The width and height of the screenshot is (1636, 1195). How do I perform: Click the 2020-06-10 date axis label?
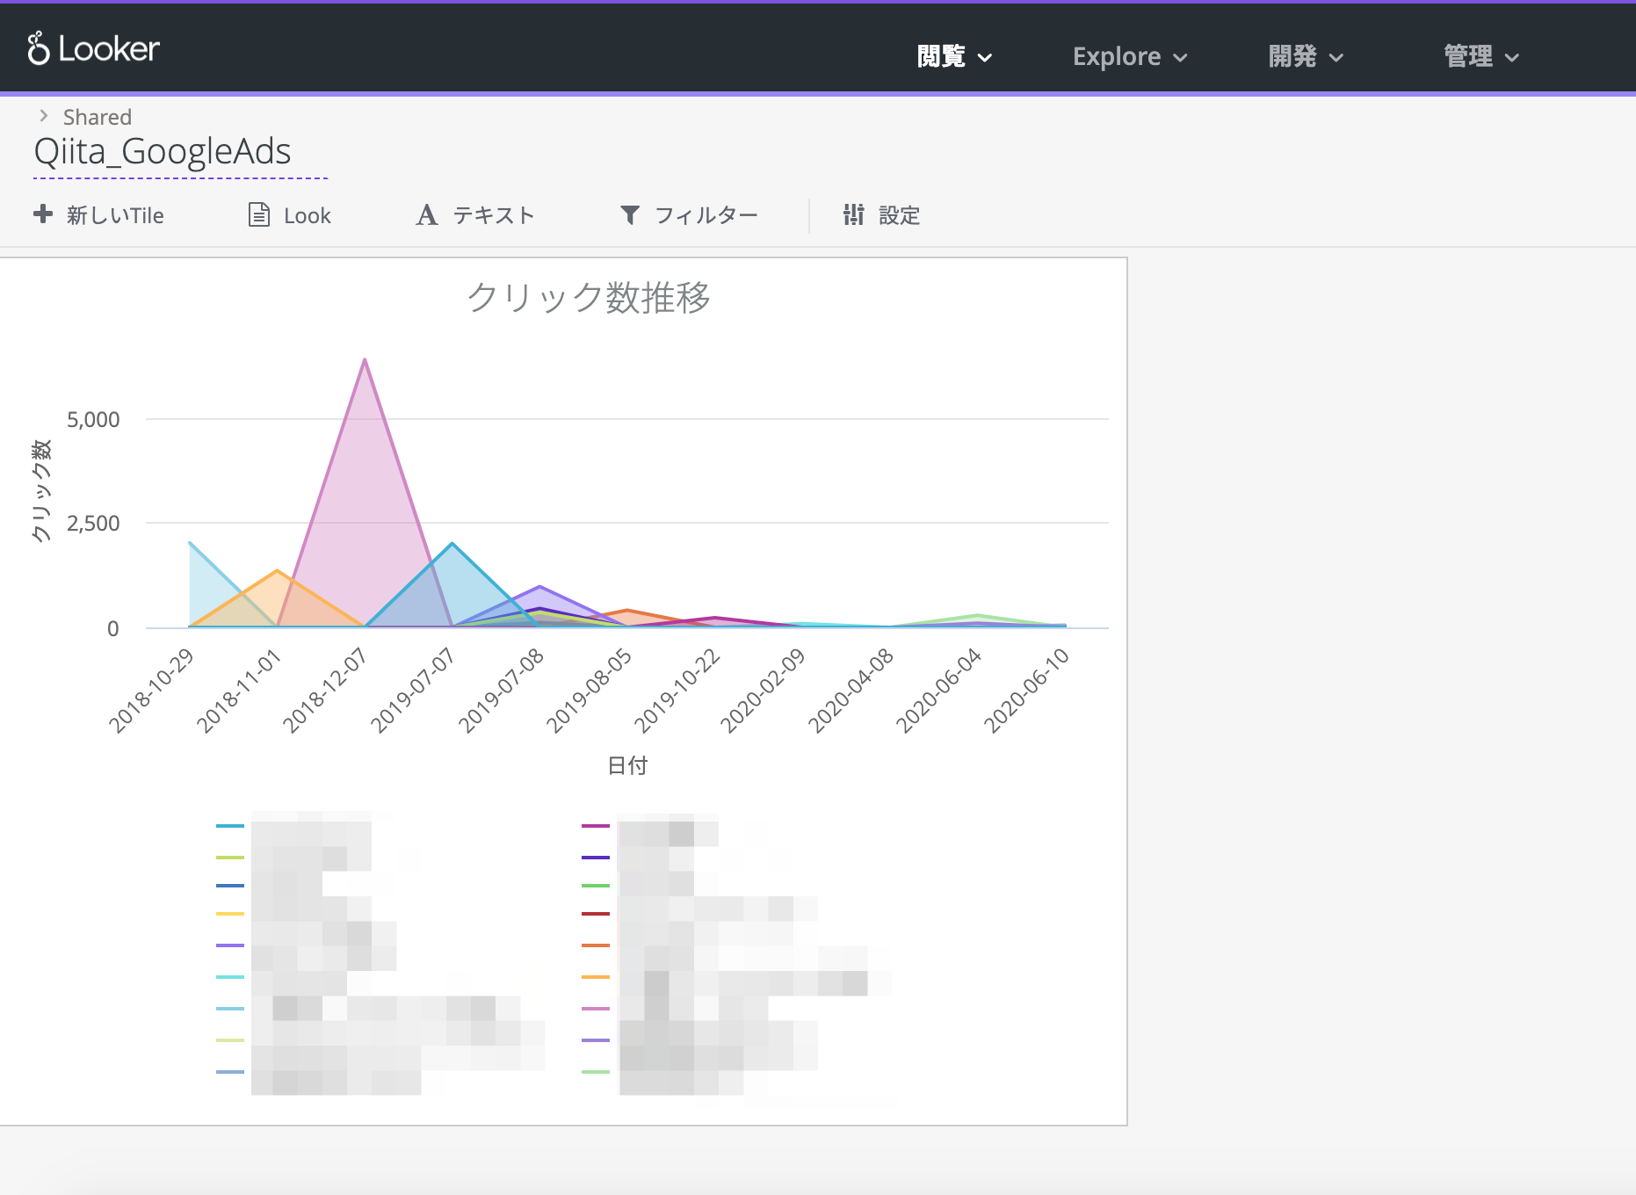pyautogui.click(x=1026, y=691)
